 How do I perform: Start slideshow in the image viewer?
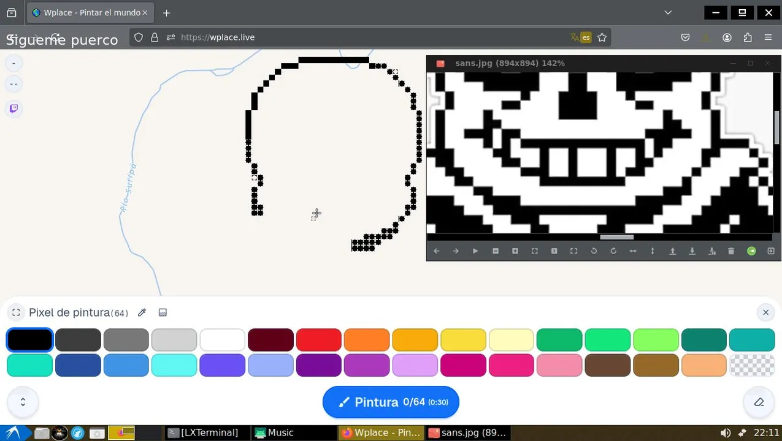click(x=475, y=251)
